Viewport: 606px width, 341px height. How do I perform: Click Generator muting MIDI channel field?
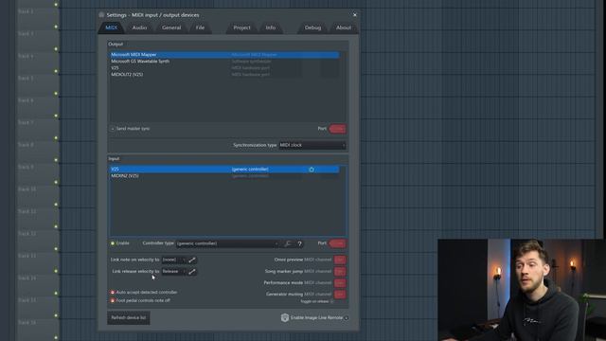(340, 295)
